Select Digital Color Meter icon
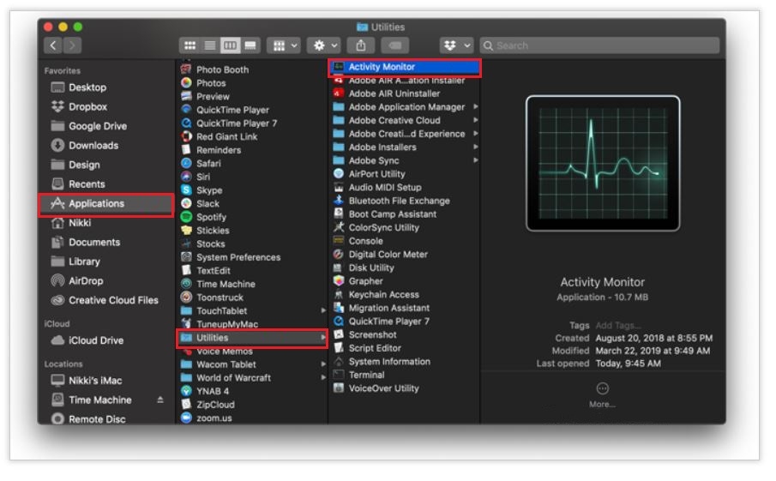Viewport: 776px width, 481px height. pos(339,254)
